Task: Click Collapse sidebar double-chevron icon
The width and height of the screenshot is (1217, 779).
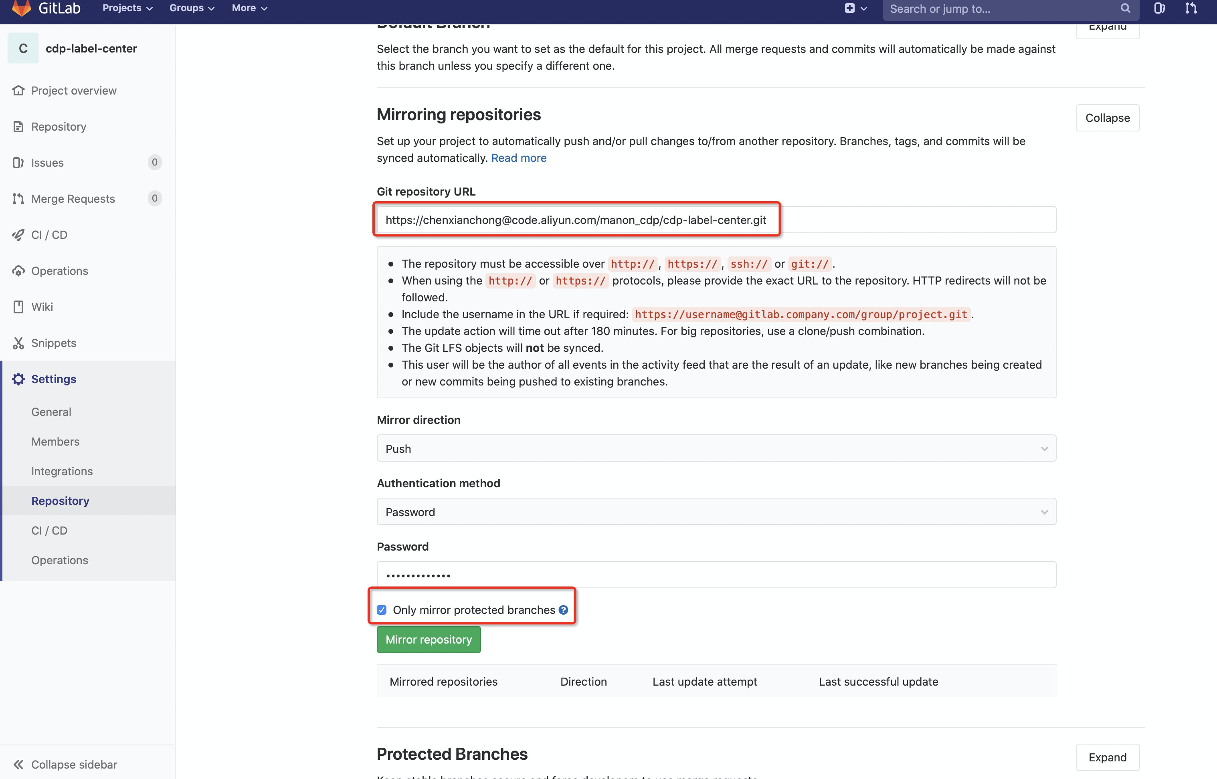Action: 19,764
